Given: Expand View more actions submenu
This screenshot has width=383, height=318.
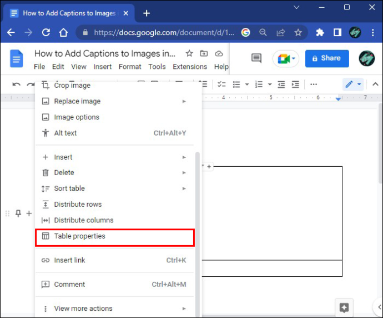Looking at the screenshot, I should coord(114,309).
